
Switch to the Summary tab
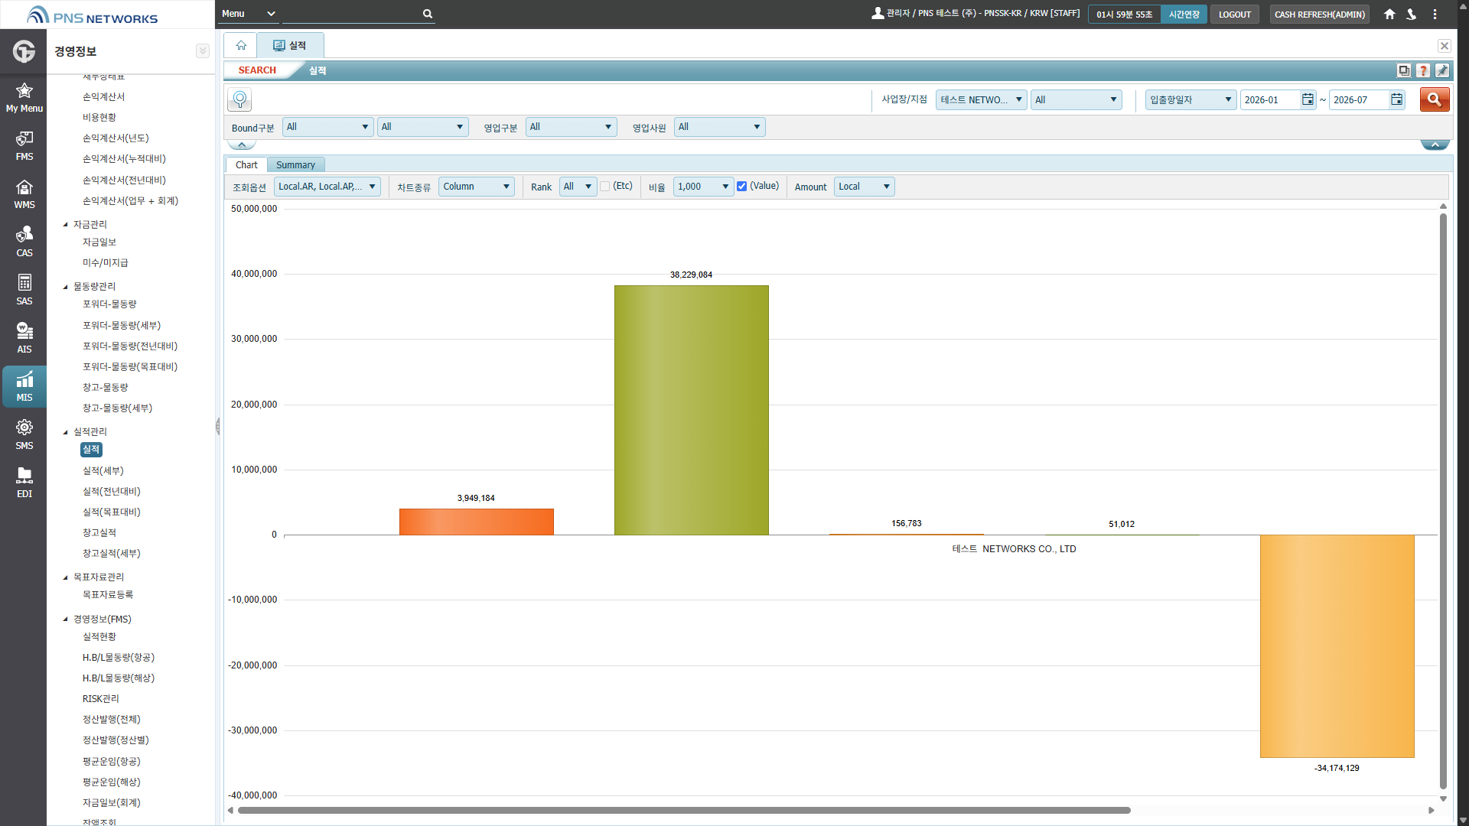[295, 165]
